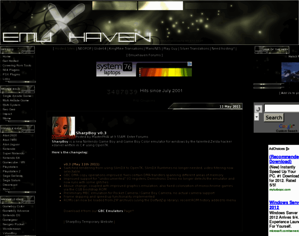Open Gameboy Advance emulators
299x236 pixels.
[x=16, y=211]
